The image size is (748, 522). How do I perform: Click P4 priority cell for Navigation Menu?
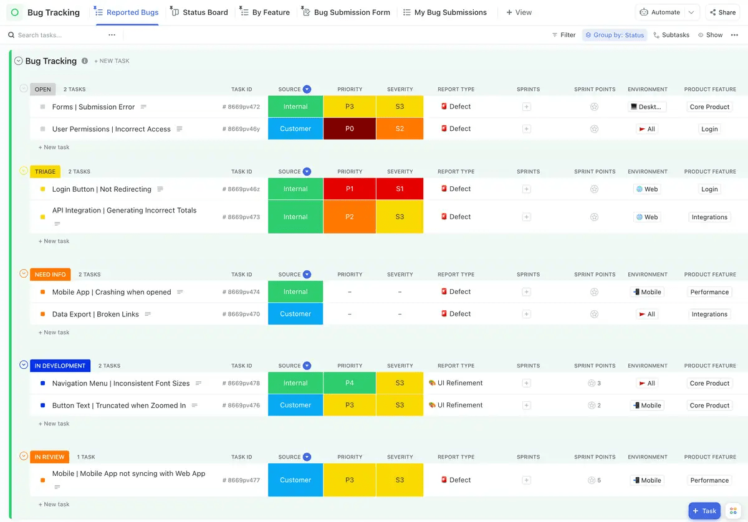pyautogui.click(x=350, y=384)
